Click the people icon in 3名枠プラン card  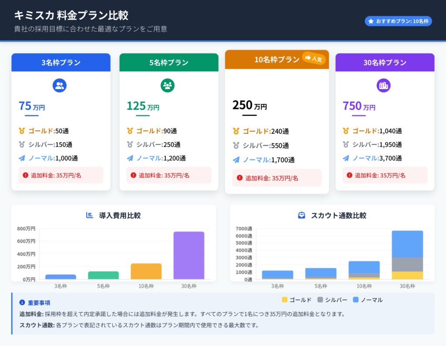click(60, 85)
